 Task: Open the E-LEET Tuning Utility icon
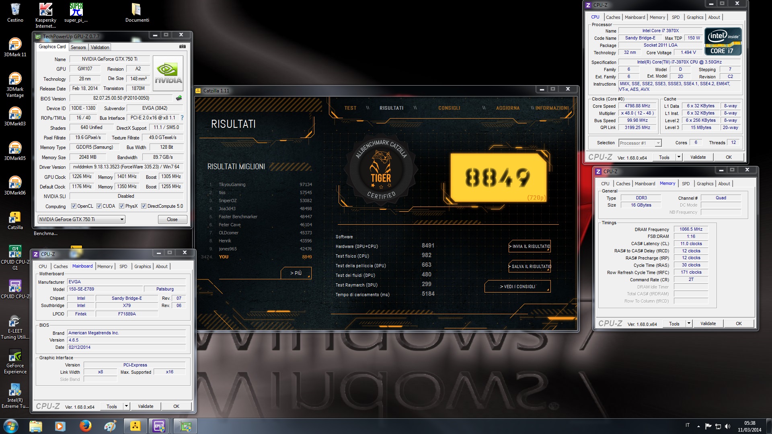pyautogui.click(x=15, y=327)
